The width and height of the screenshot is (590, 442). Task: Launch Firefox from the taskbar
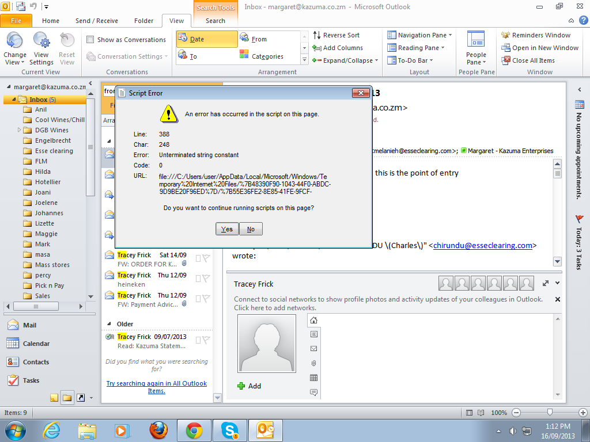coord(158,430)
